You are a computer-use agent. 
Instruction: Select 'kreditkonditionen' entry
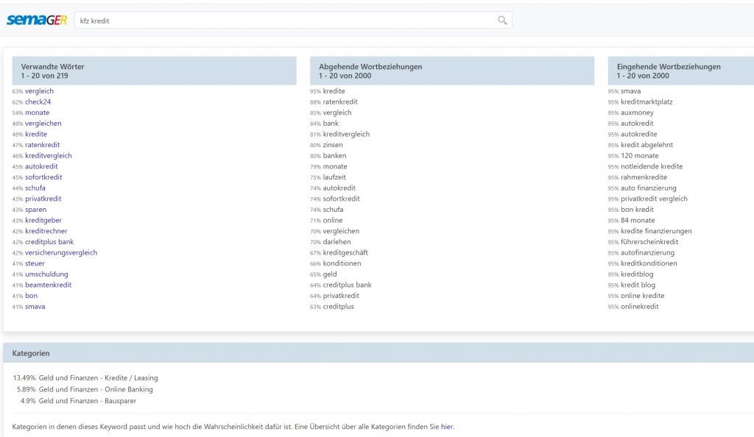(649, 263)
